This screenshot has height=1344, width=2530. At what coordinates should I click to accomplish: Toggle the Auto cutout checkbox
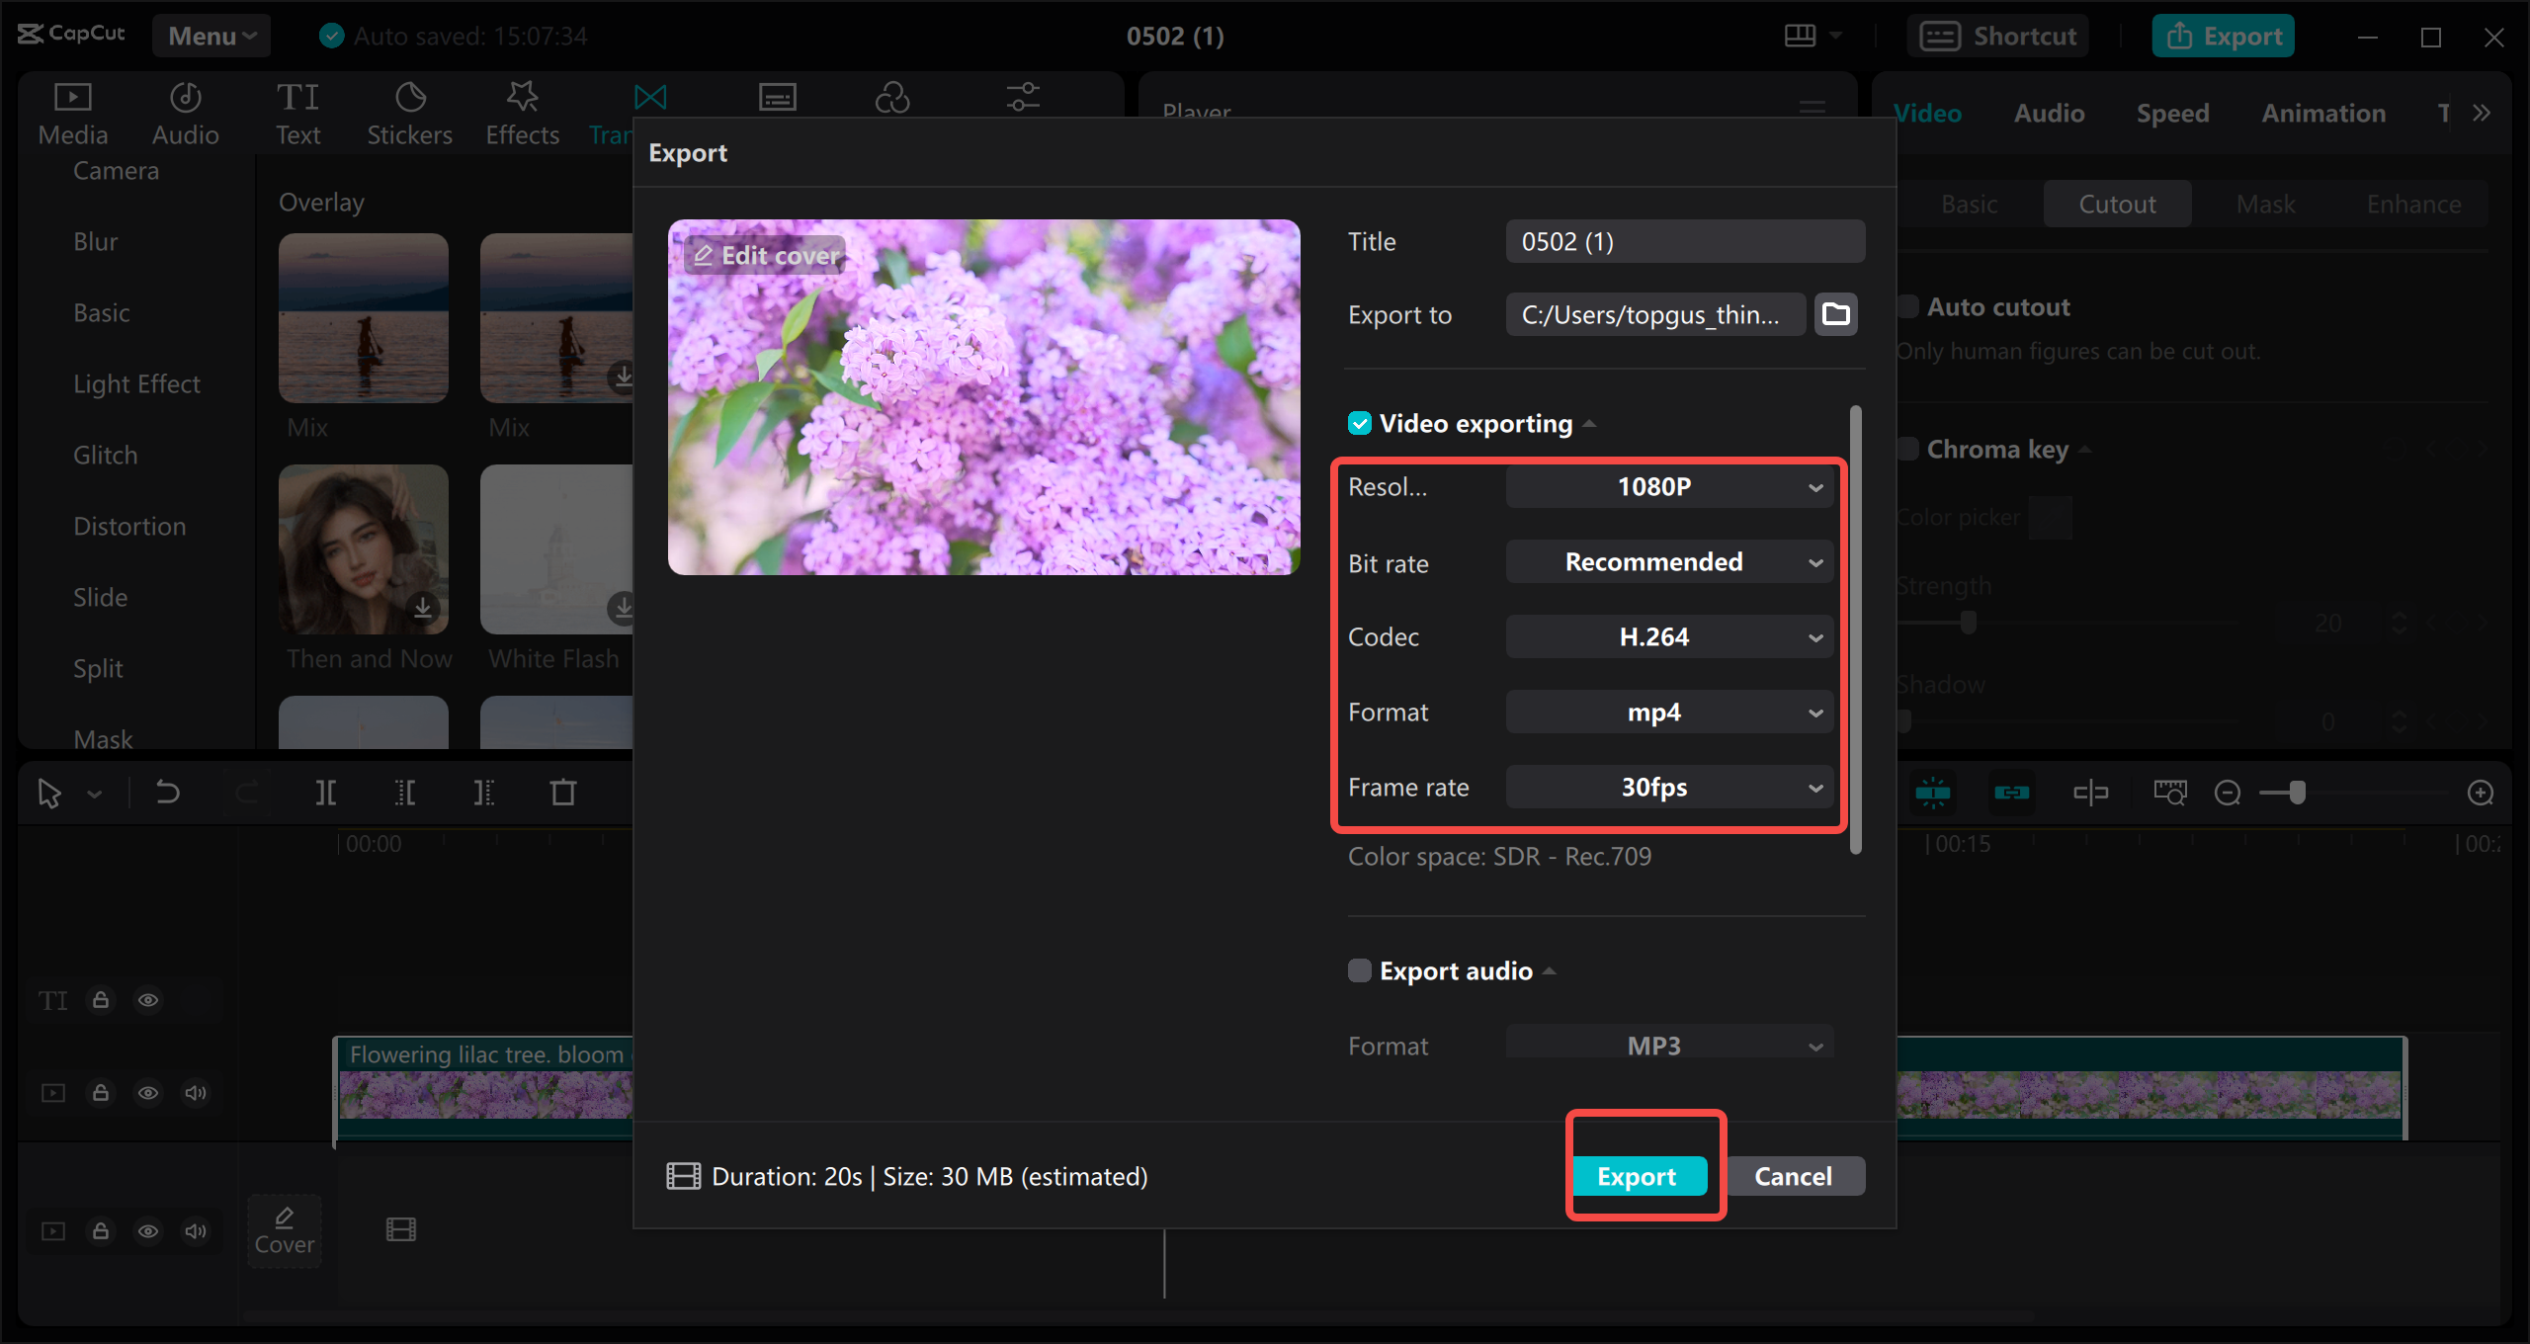click(x=1909, y=307)
